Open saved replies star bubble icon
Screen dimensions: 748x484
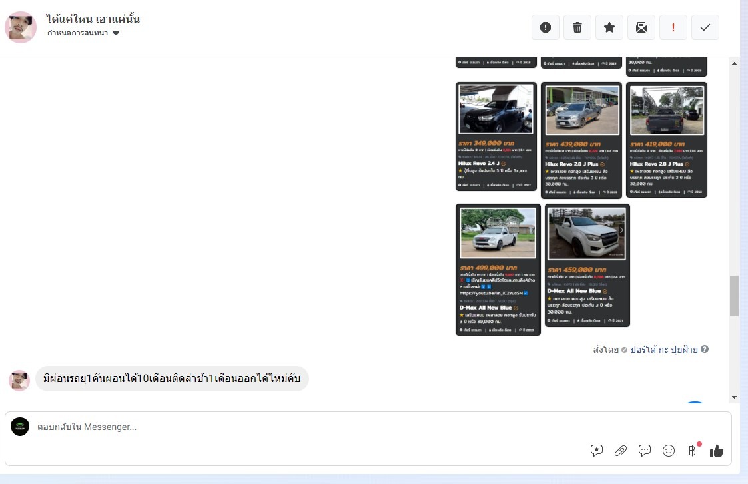[x=597, y=451]
